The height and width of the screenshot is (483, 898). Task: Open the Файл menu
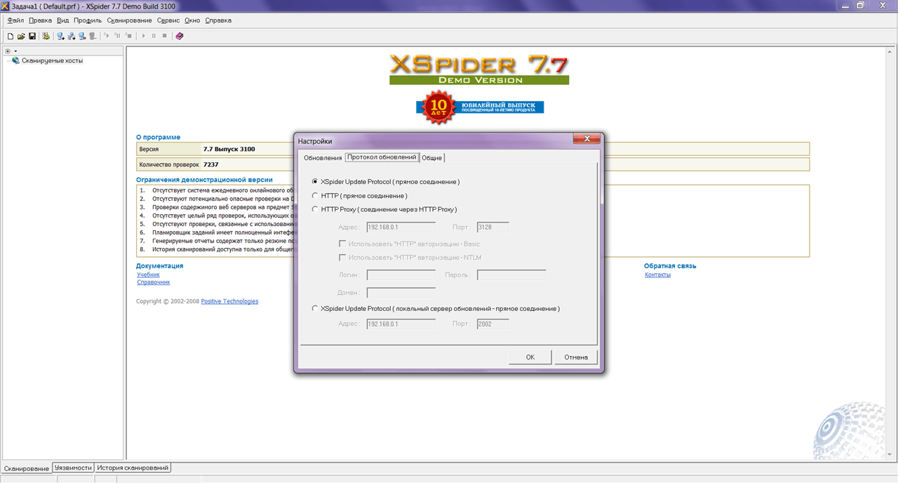(15, 20)
